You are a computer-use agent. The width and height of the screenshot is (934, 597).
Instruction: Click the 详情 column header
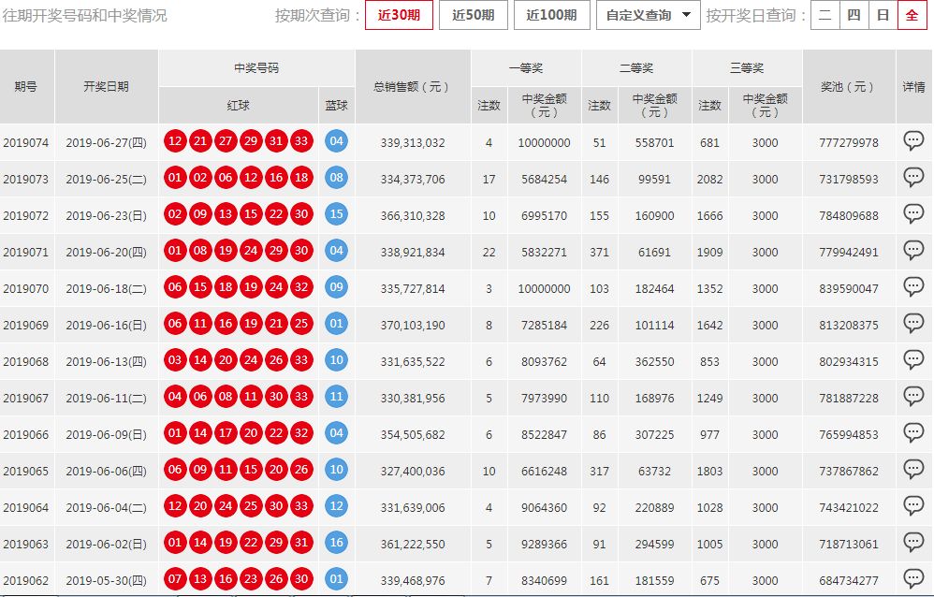[x=913, y=86]
